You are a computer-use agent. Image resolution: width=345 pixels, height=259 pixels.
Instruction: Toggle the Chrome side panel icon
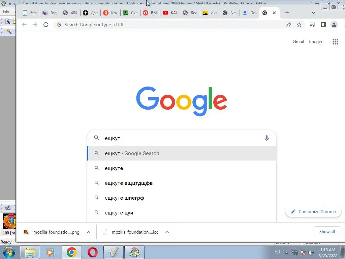[x=323, y=25]
